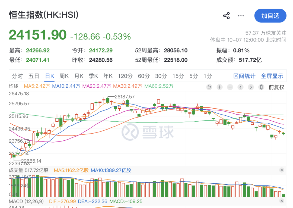Select the 周K chart tab
The width and height of the screenshot is (293, 208).
click(64, 76)
